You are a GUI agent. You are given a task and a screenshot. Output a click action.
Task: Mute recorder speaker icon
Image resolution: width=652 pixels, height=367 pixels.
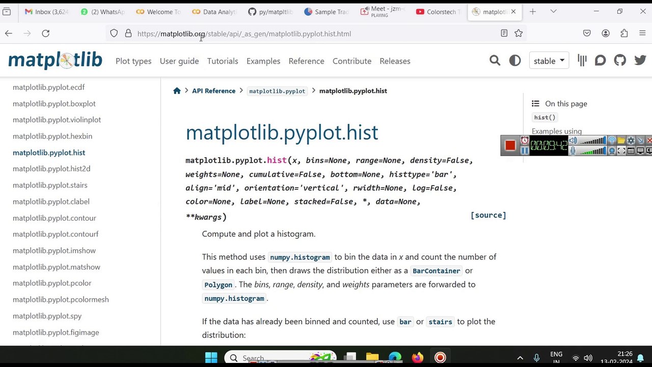coord(573,141)
